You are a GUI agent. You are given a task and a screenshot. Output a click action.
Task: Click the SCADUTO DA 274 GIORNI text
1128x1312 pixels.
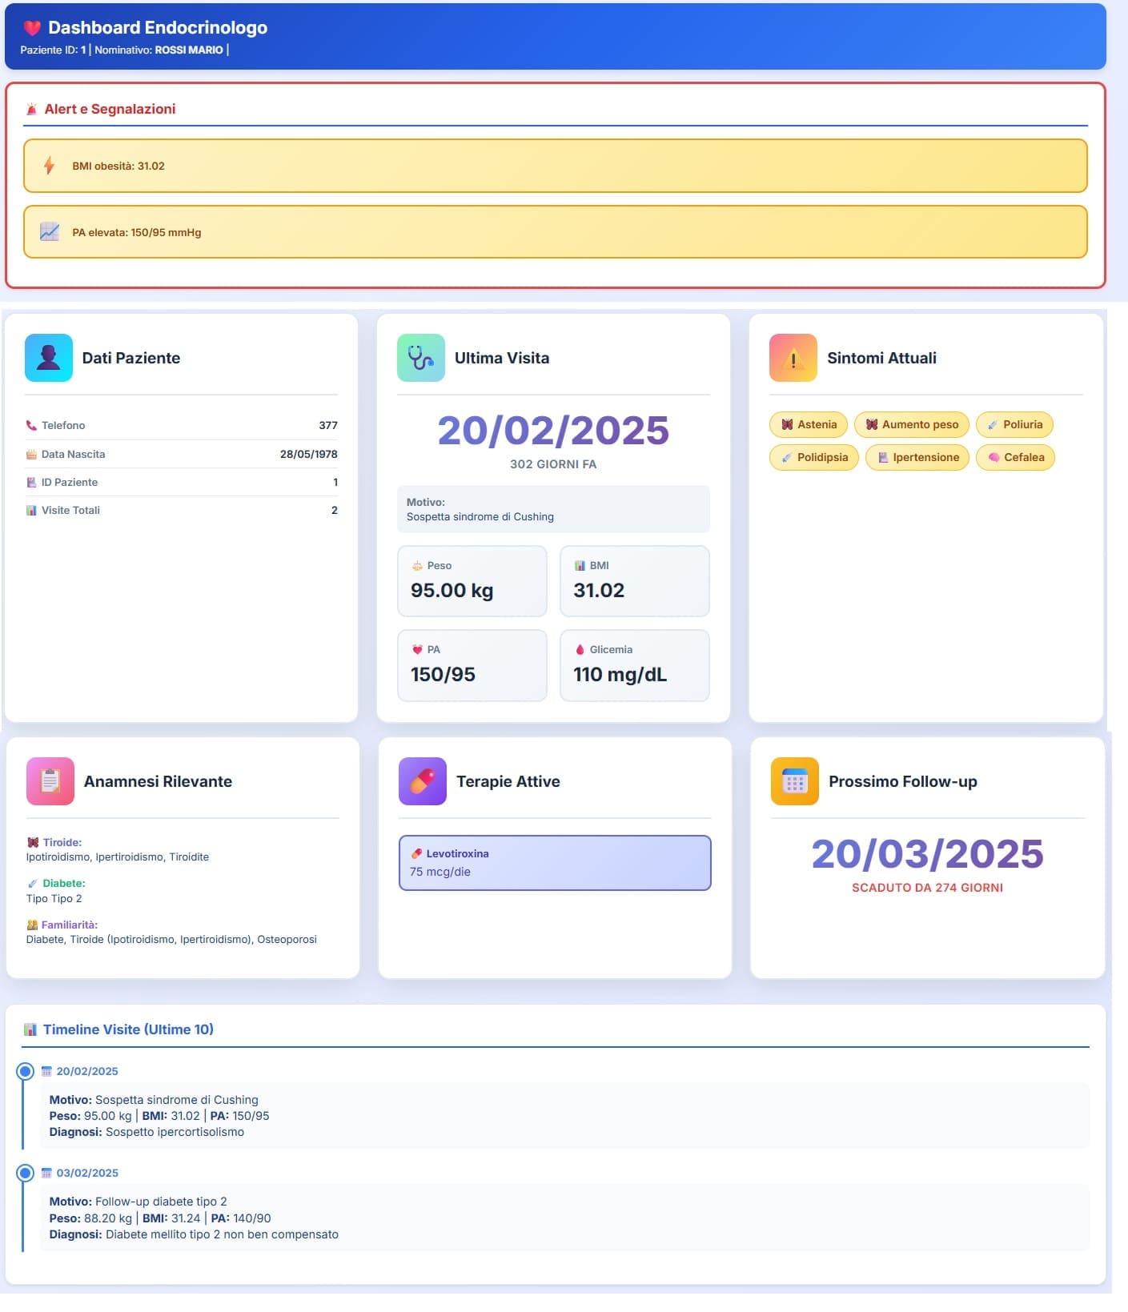(927, 888)
